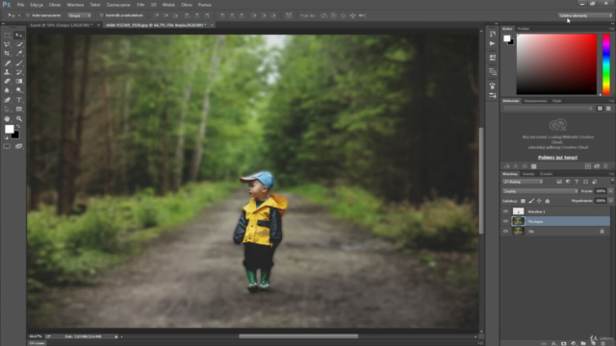Select the Pen tool
The height and width of the screenshot is (346, 616).
pyautogui.click(x=7, y=100)
